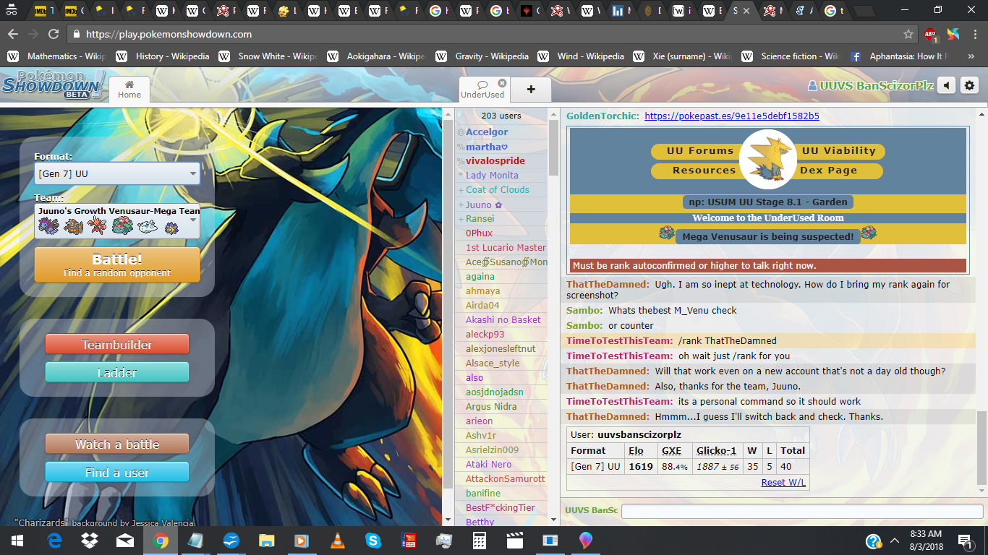Open UU Viability from the room banner

pos(838,151)
